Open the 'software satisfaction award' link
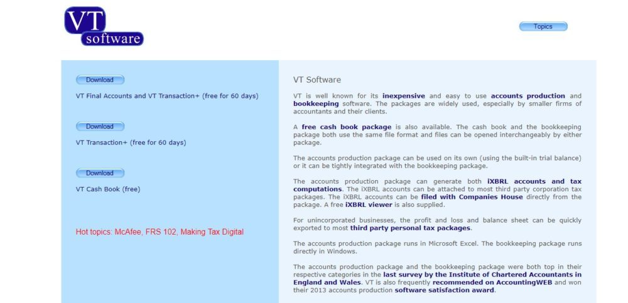This screenshot has height=303, width=628. [445, 290]
